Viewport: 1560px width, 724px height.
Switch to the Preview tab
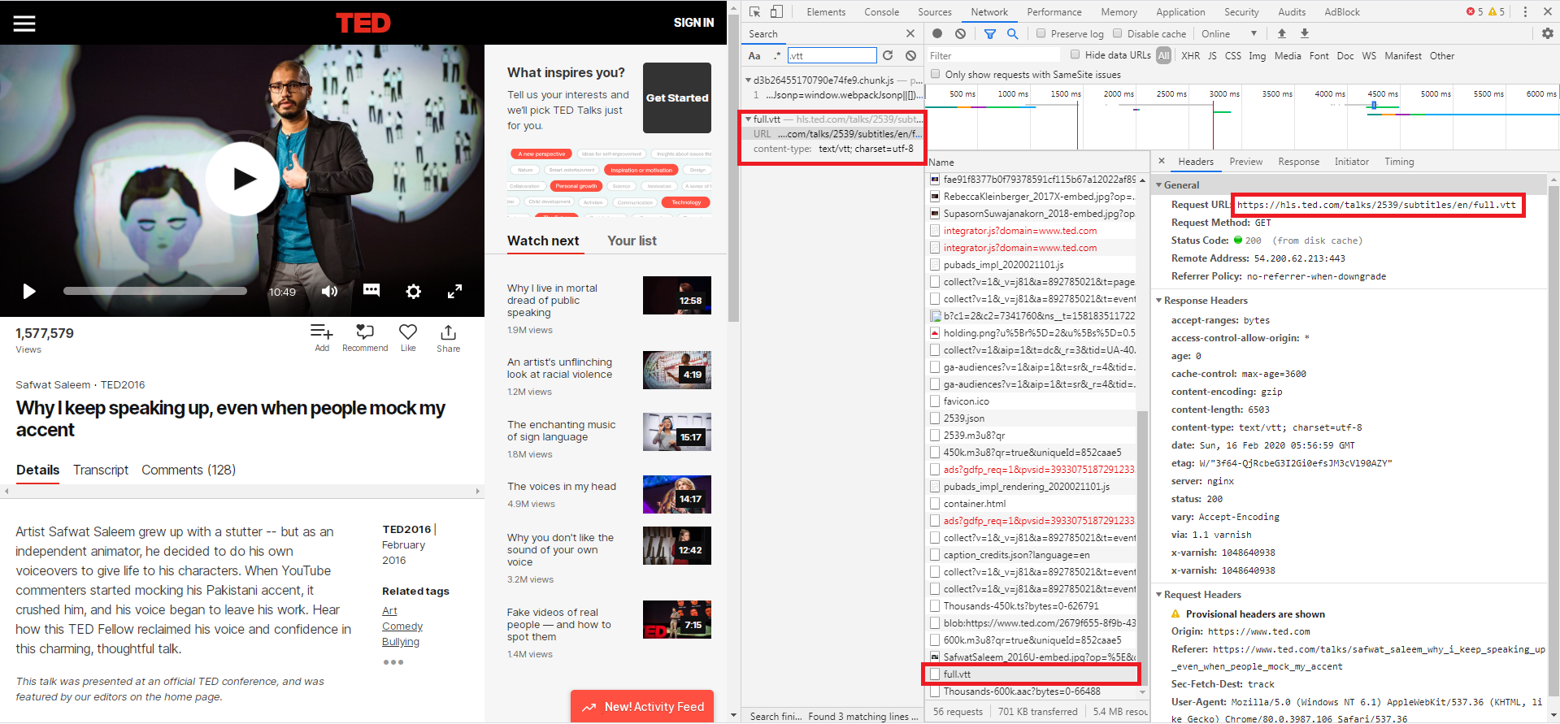pos(1245,161)
